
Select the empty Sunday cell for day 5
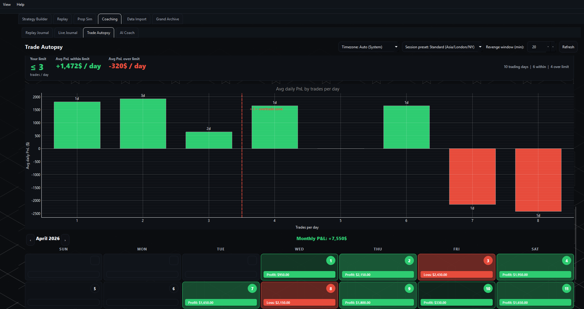click(64, 295)
